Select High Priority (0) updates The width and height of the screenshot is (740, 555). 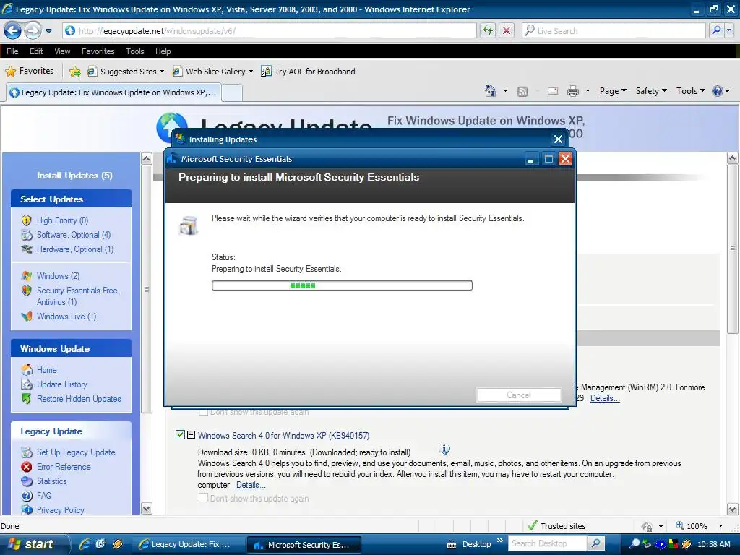[x=62, y=220]
